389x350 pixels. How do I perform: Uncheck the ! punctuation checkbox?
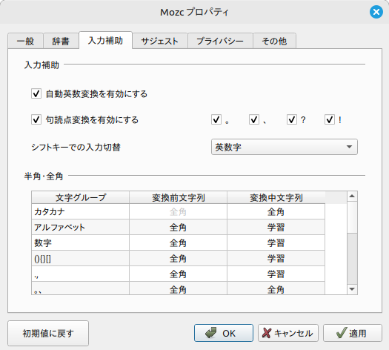[x=330, y=119]
